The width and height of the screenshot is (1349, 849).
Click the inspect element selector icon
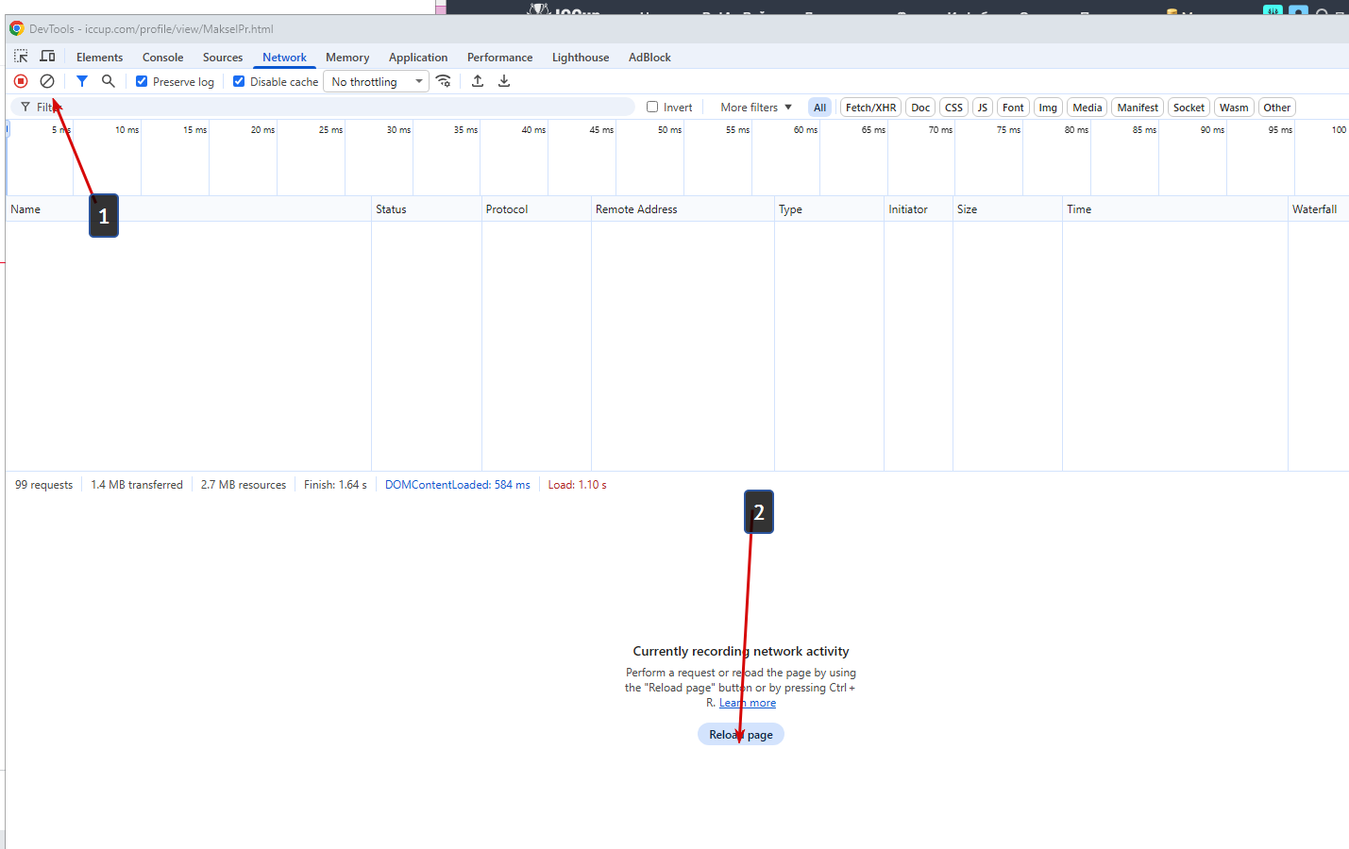click(21, 57)
